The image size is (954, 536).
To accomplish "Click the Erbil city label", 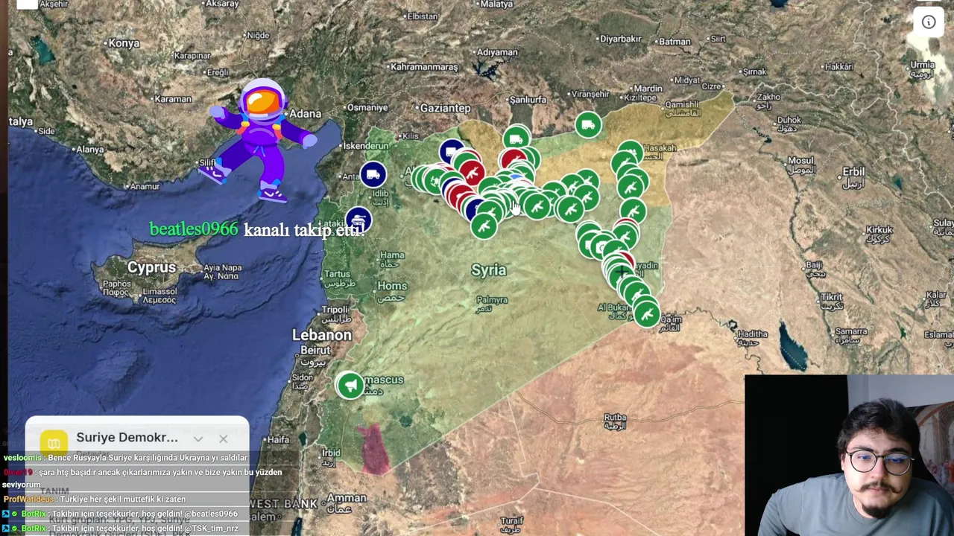I will pyautogui.click(x=853, y=172).
